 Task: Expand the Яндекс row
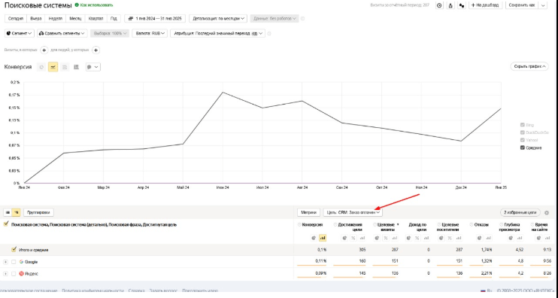[5, 274]
